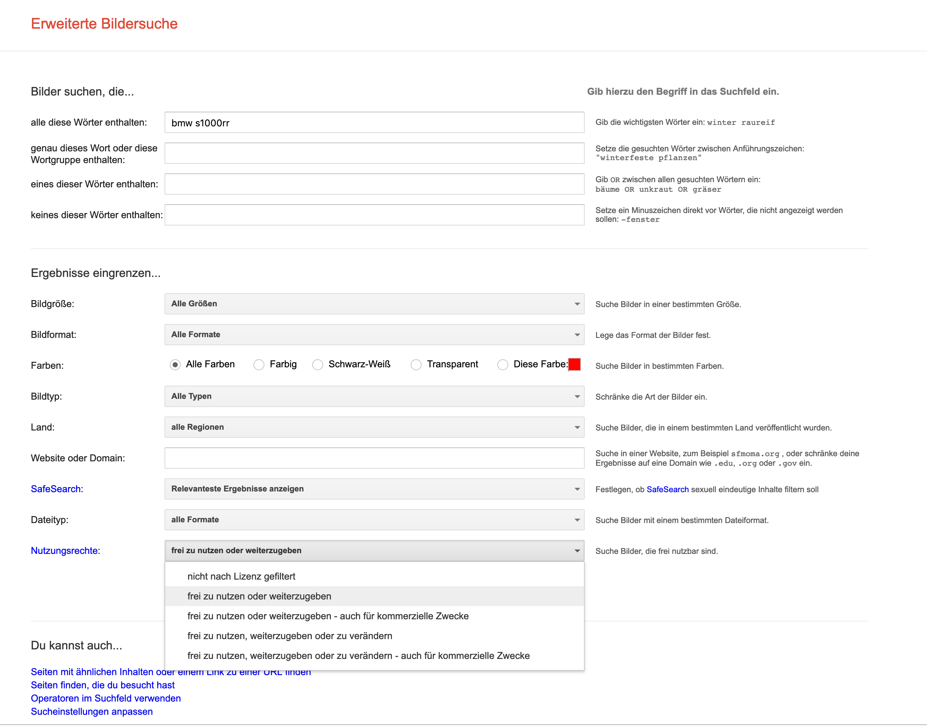Choose 'nicht nach Lizenz gefiltert' option
927x728 pixels.
(x=241, y=576)
